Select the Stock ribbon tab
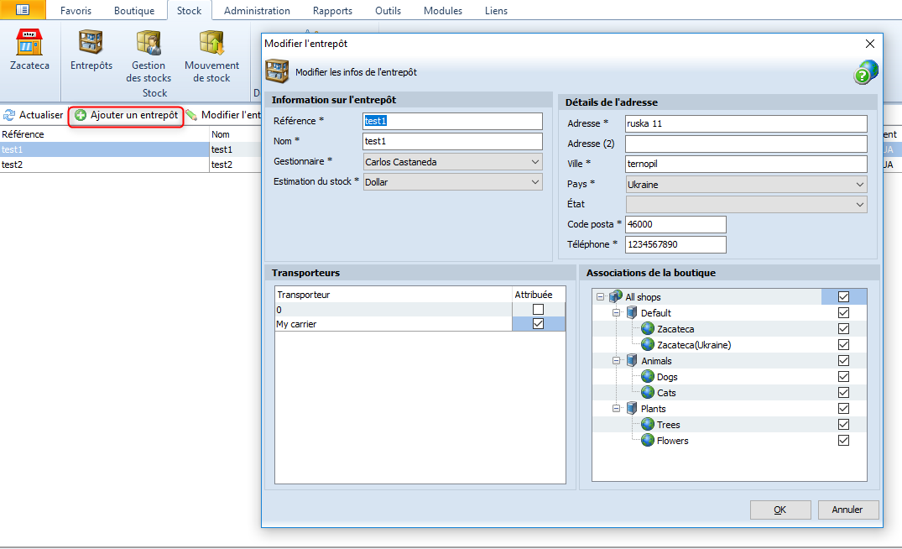The height and width of the screenshot is (549, 902). tap(190, 10)
